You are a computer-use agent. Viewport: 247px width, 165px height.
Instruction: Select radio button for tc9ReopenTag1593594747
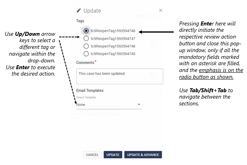(x=86, y=38)
